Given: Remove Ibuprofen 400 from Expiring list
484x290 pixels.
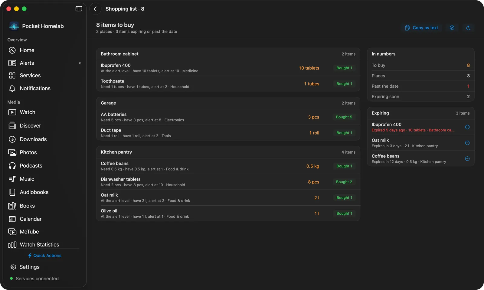Looking at the screenshot, I should (x=467, y=127).
